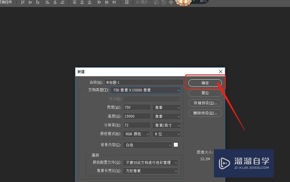Click the 确定 button
Screen dimensions: 290x182
pyautogui.click(x=205, y=83)
